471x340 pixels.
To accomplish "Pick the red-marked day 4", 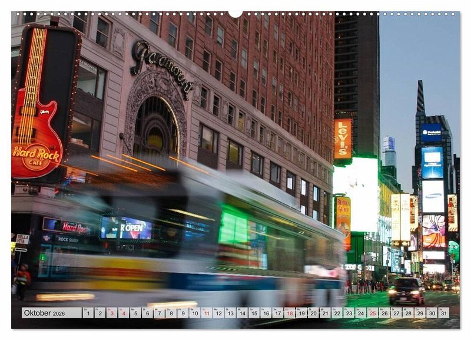I will (x=124, y=313).
